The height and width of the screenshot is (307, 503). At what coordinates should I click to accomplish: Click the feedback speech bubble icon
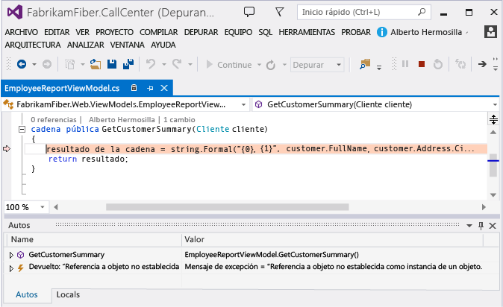(249, 12)
